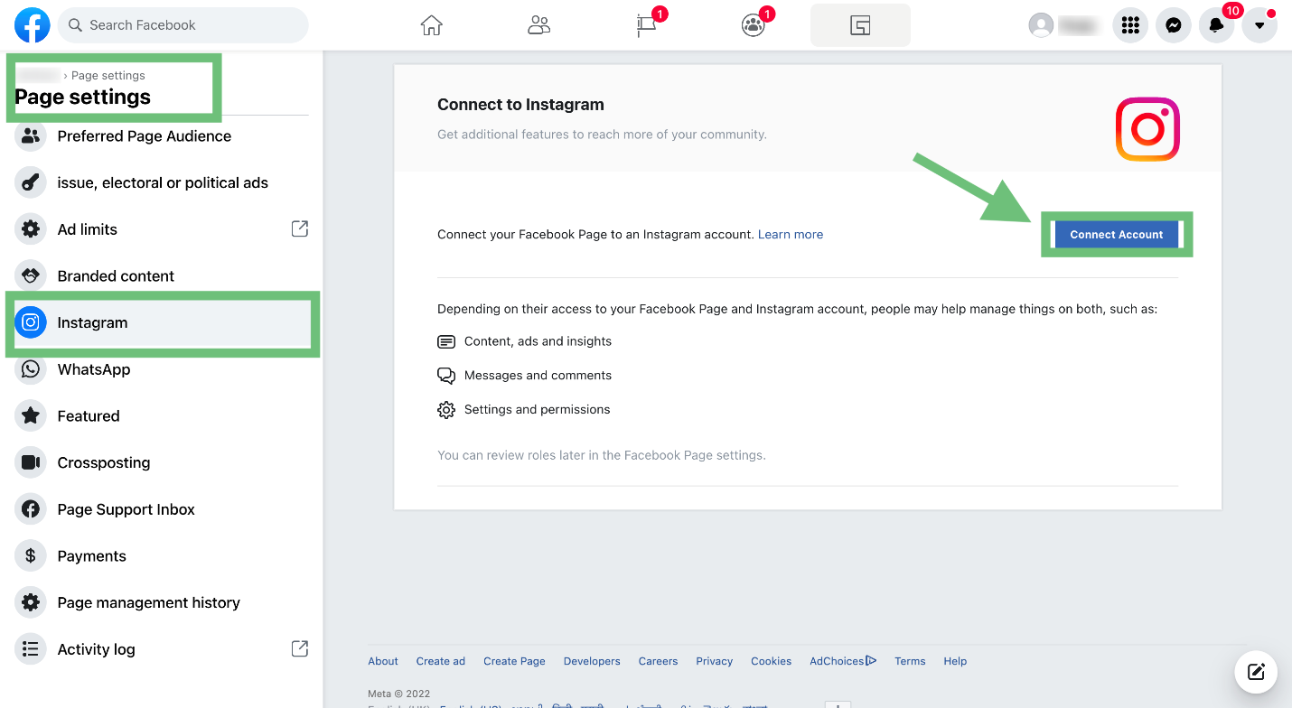Open the Cookies footer link
This screenshot has height=708, width=1292.
pyautogui.click(x=772, y=661)
